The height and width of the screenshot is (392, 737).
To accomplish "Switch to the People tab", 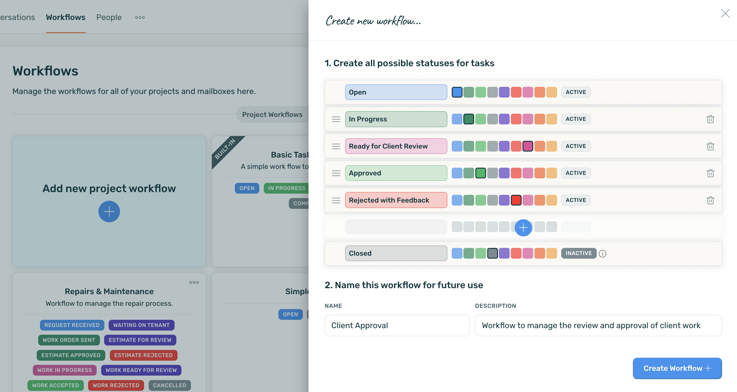I will pos(109,17).
